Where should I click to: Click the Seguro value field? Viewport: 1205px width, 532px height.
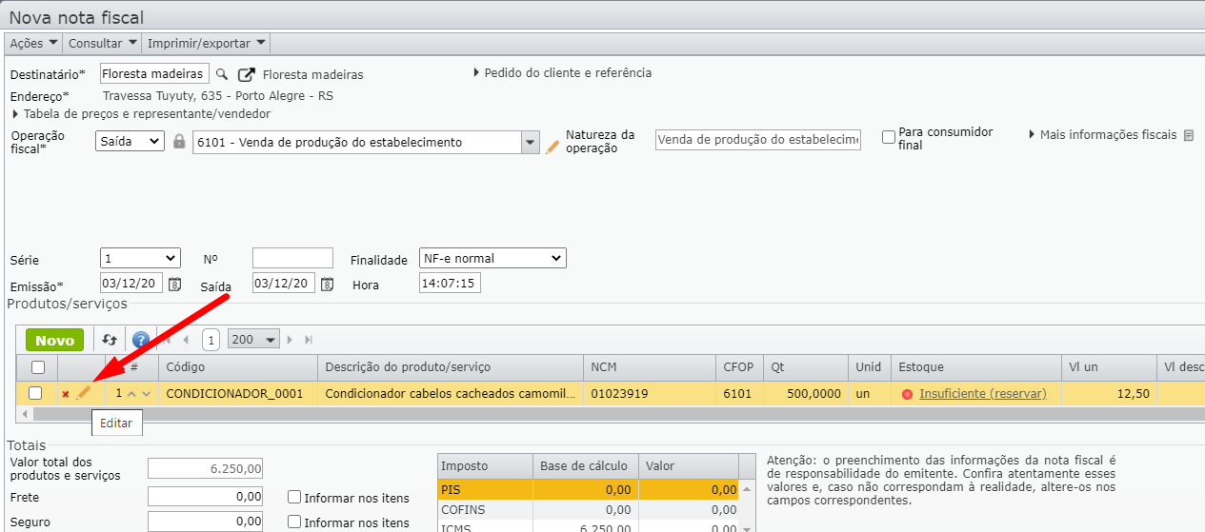coord(205,522)
